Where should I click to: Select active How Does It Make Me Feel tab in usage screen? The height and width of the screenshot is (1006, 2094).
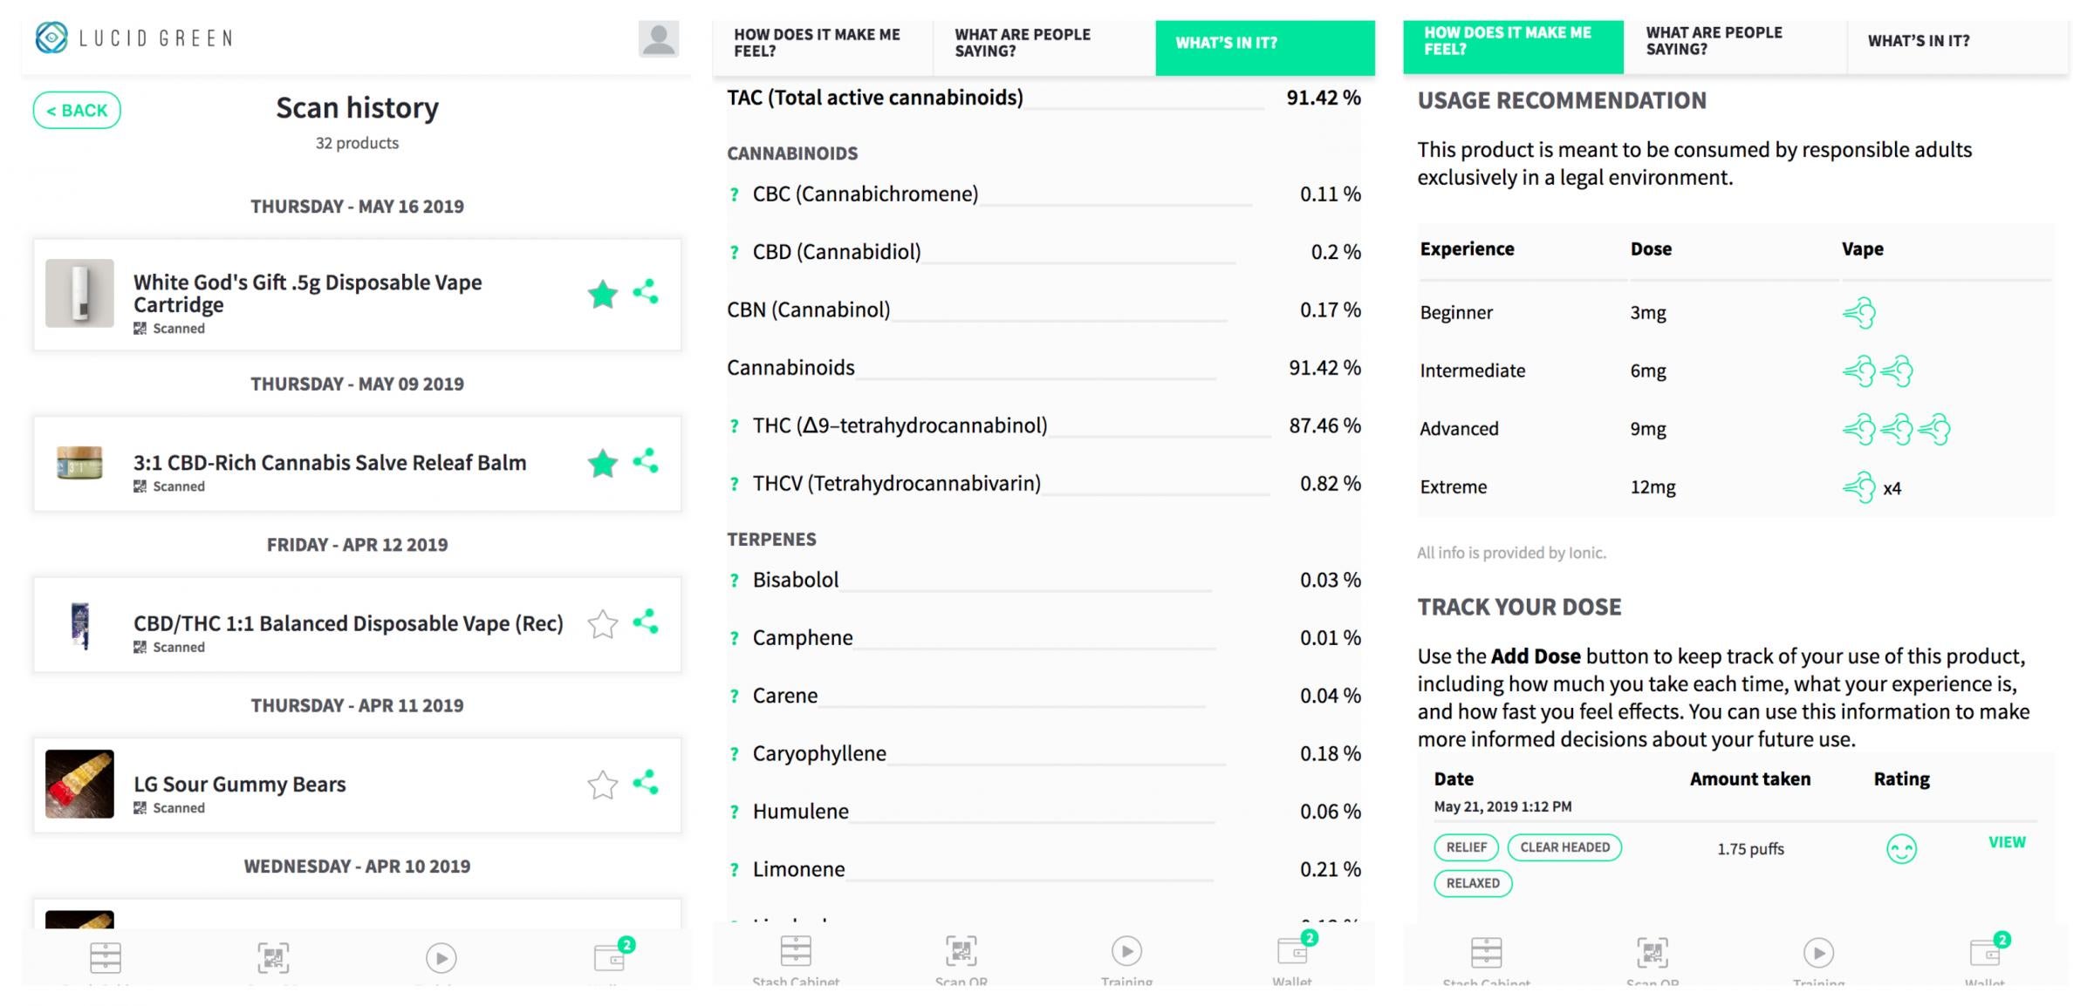tap(1513, 46)
